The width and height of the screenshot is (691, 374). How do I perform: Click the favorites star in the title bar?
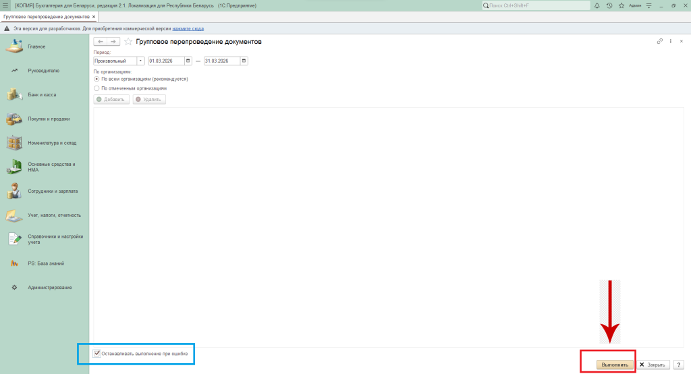coord(621,5)
